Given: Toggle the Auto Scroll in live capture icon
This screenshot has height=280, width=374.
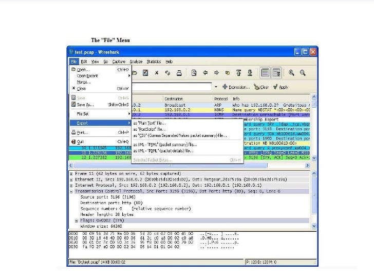Looking at the screenshot, I should (x=276, y=73).
